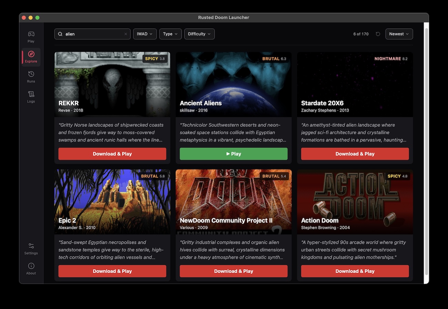Click the SPICY 4.8 badge on Action Doom
The height and width of the screenshot is (309, 448).
coord(397,176)
